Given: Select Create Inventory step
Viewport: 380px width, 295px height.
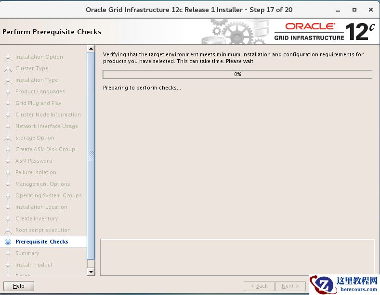Looking at the screenshot, I should [x=37, y=218].
